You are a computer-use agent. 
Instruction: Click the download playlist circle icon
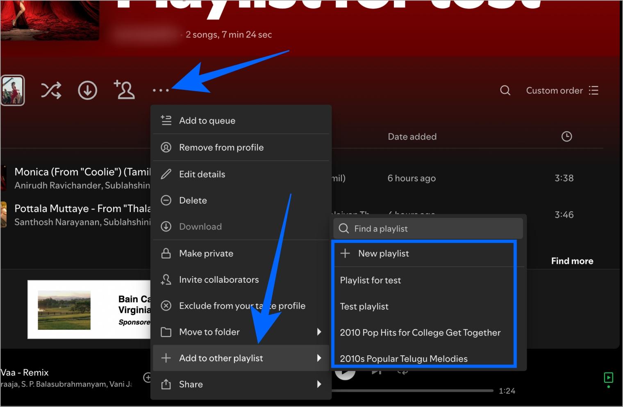(x=87, y=90)
